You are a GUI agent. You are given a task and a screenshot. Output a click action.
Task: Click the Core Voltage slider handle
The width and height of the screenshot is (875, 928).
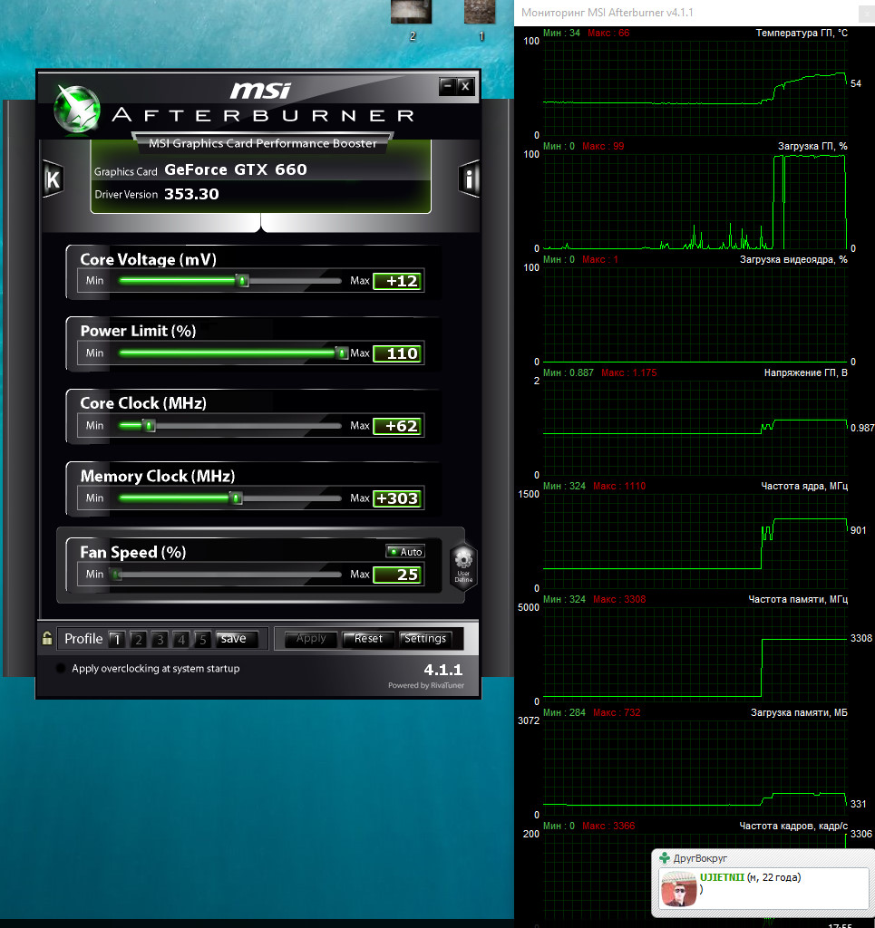coord(242,281)
